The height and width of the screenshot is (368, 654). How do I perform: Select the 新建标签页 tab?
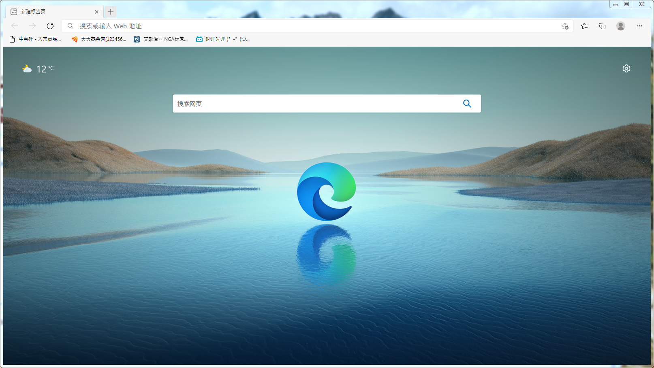tap(55, 12)
